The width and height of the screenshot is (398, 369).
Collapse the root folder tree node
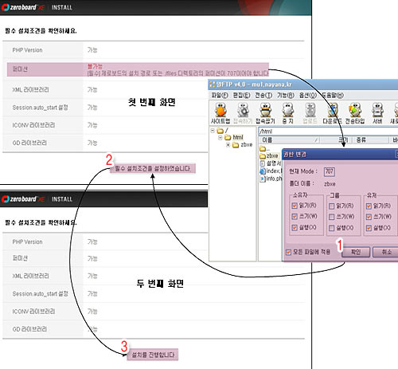213,131
